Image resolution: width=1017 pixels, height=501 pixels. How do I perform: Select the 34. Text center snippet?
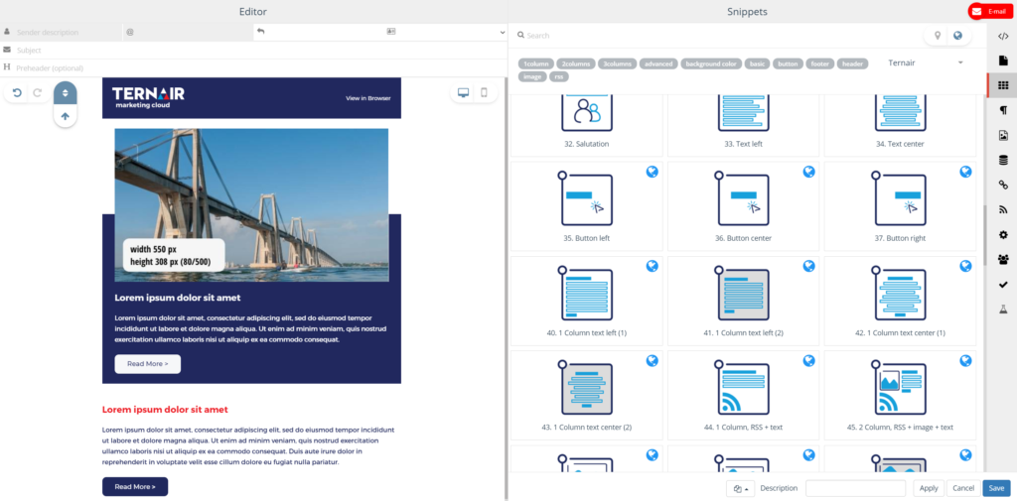tap(900, 125)
